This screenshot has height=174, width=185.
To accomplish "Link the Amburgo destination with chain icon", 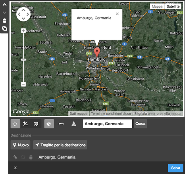I will click(15, 157).
